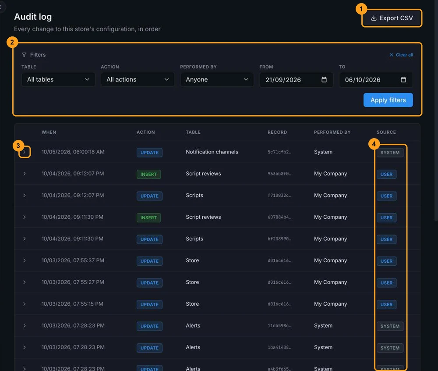The image size is (438, 371).
Task: Click the INSERT badge for record 607884b4
Action: pyautogui.click(x=148, y=218)
